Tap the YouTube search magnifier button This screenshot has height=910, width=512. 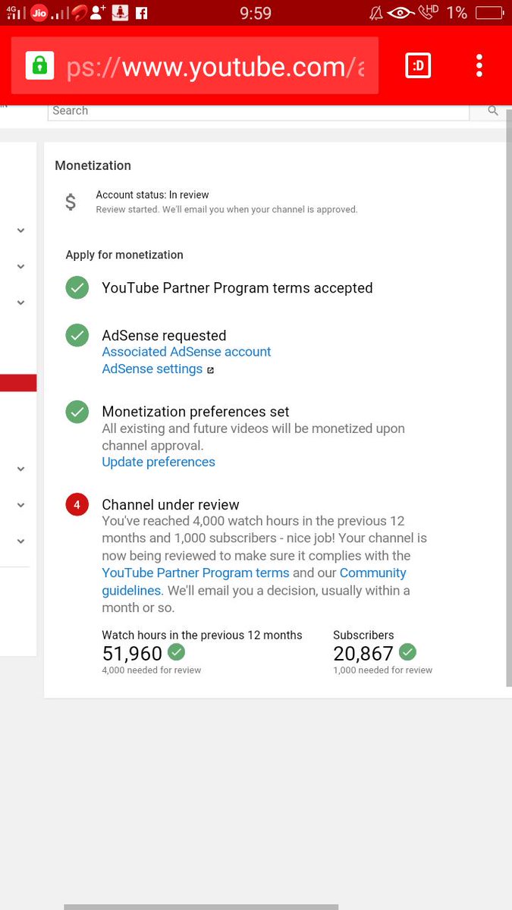point(492,111)
